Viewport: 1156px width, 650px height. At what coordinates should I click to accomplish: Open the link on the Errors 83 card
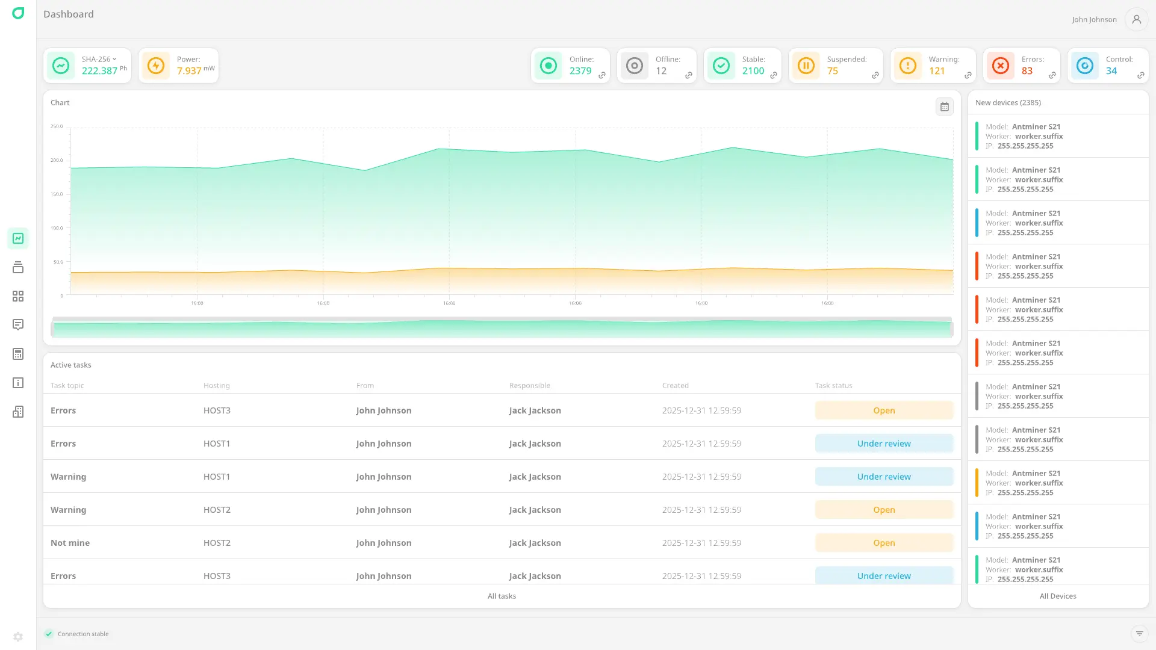(1052, 76)
